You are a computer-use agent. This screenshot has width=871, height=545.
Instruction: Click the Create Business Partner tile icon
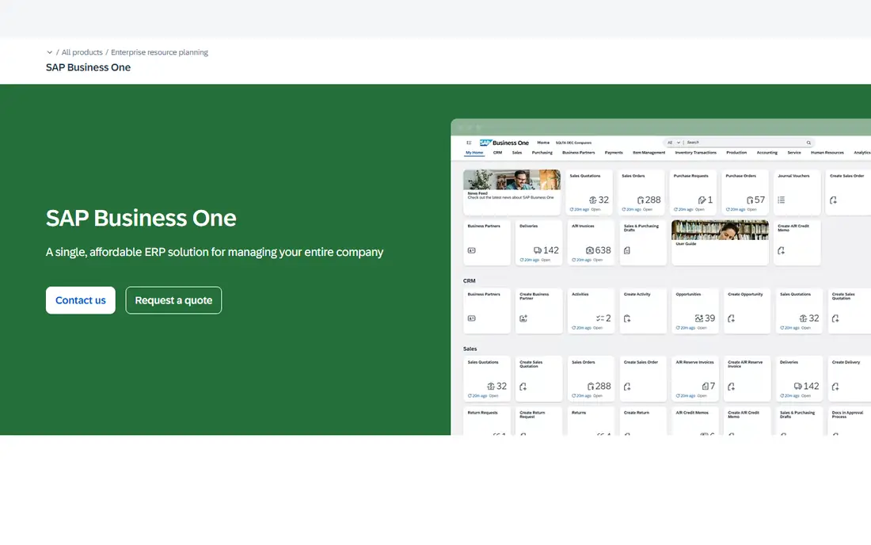pyautogui.click(x=523, y=318)
